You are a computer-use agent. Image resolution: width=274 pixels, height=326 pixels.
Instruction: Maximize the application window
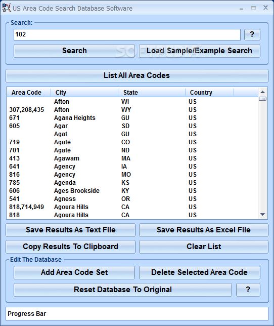point(253,8)
